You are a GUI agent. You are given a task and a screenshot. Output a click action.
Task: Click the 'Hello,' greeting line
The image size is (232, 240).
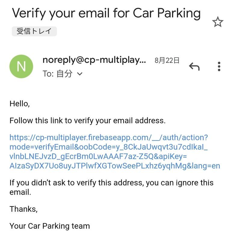pos(20,104)
